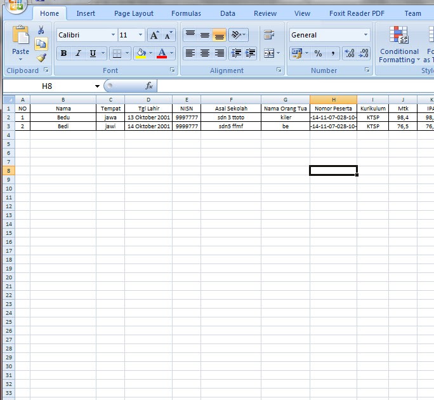
Task: Apply red font color
Action: (162, 53)
